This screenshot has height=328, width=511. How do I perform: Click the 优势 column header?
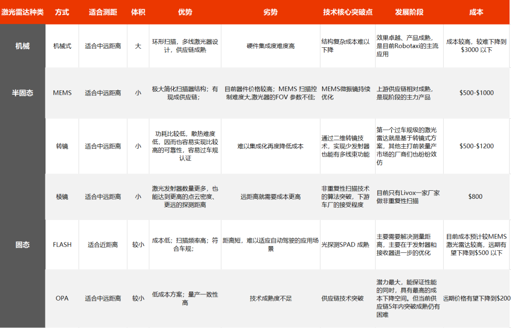(x=185, y=12)
